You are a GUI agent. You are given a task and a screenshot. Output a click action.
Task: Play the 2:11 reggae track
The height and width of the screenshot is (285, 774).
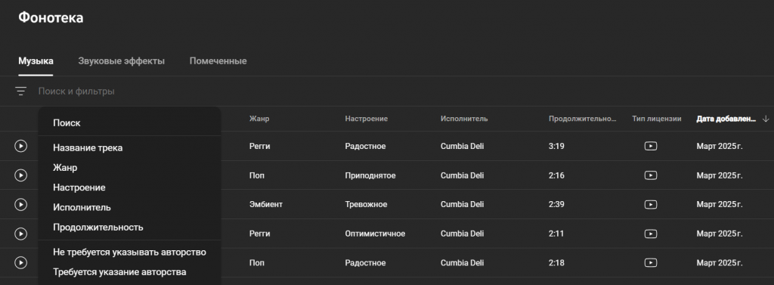click(x=20, y=234)
